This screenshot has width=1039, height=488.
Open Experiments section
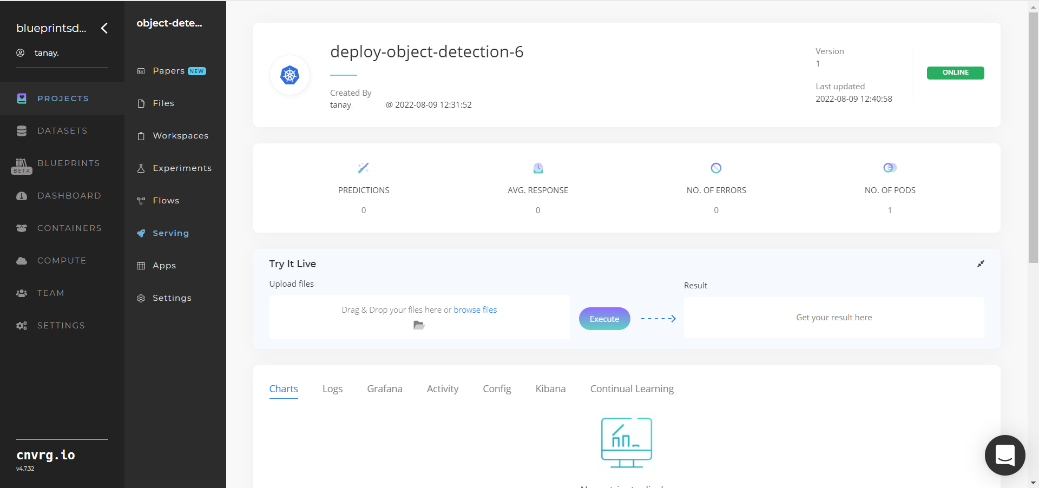click(x=182, y=168)
